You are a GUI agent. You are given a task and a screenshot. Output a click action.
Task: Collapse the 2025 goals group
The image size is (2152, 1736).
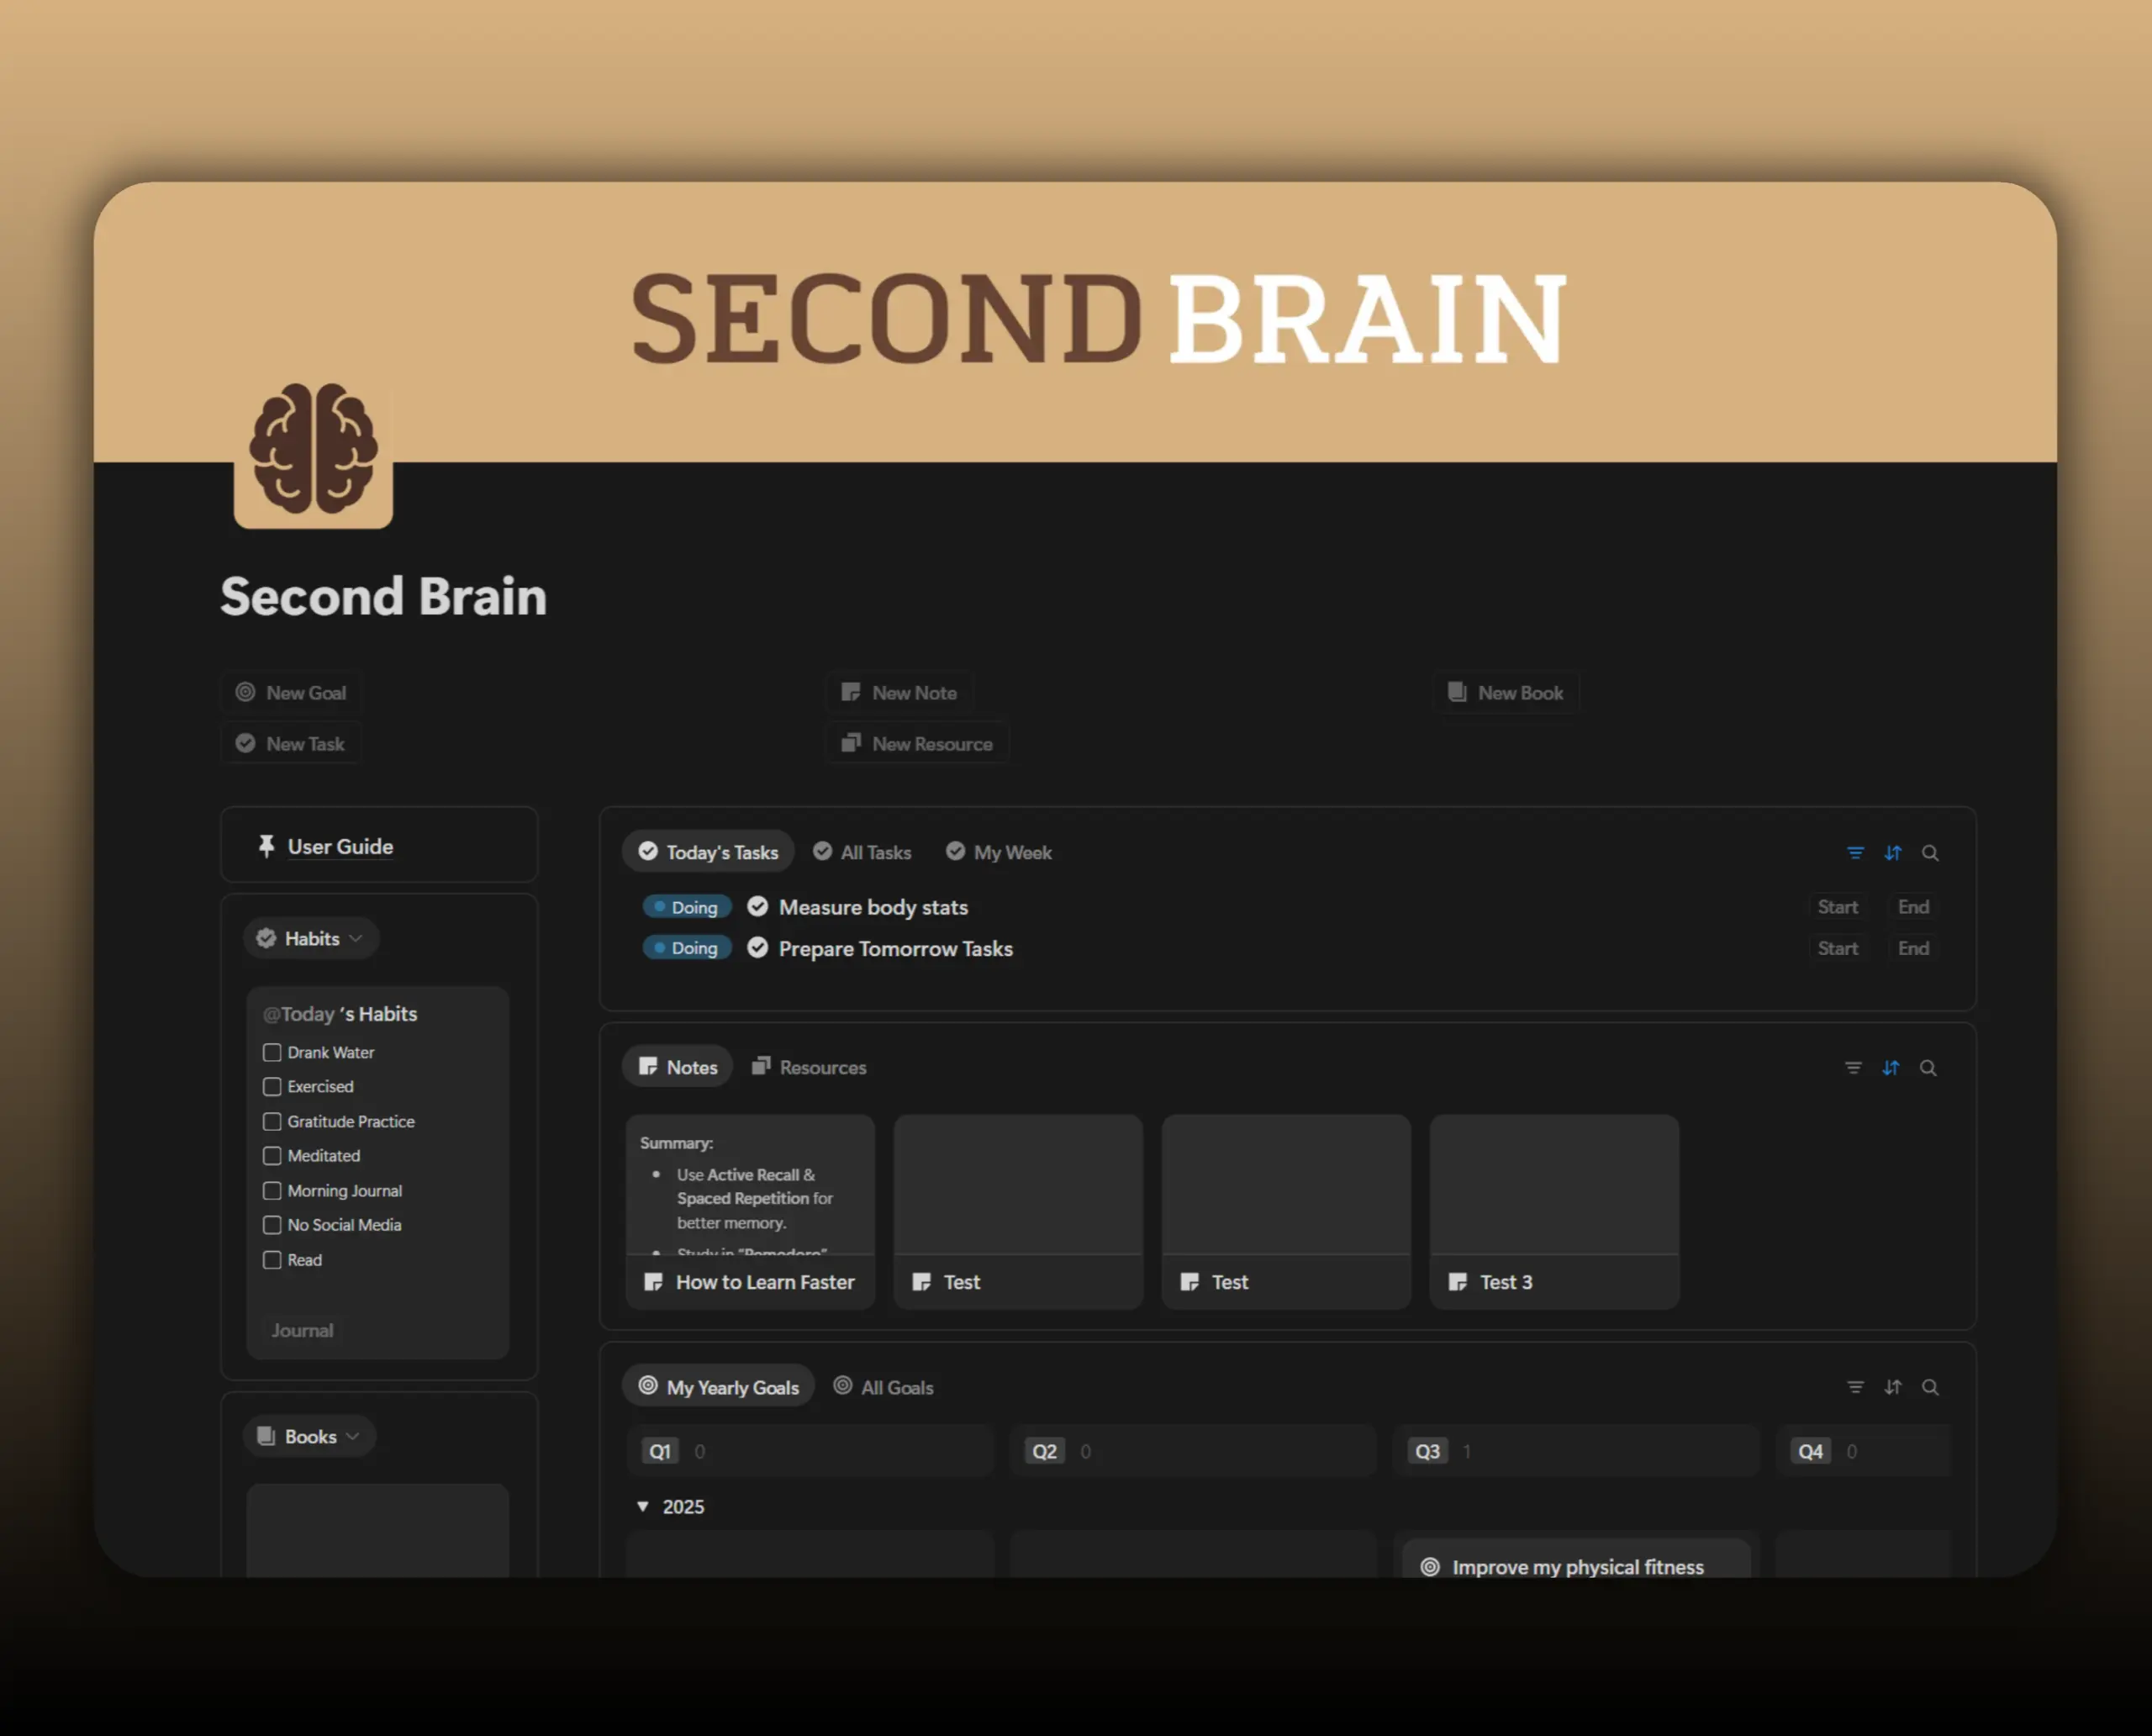[643, 1506]
